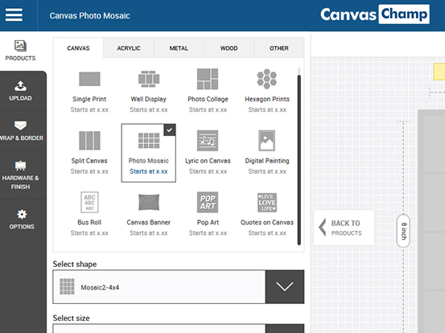Viewport: 445px width, 333px height.
Task: Switch to the Acrylic tab
Action: (x=129, y=48)
